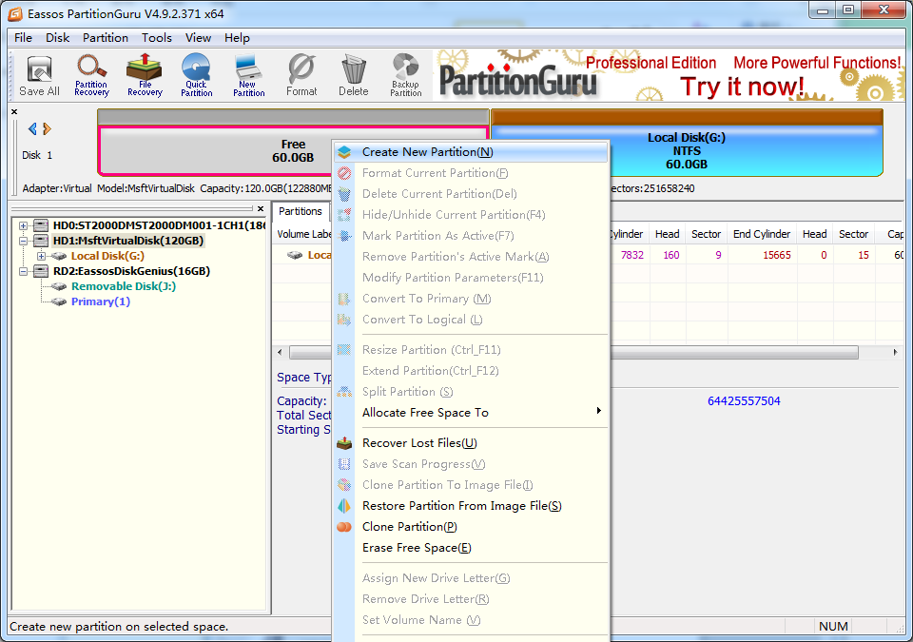The height and width of the screenshot is (642, 913).
Task: Click the PartitionGuru title bar app icon
Action: 15,13
